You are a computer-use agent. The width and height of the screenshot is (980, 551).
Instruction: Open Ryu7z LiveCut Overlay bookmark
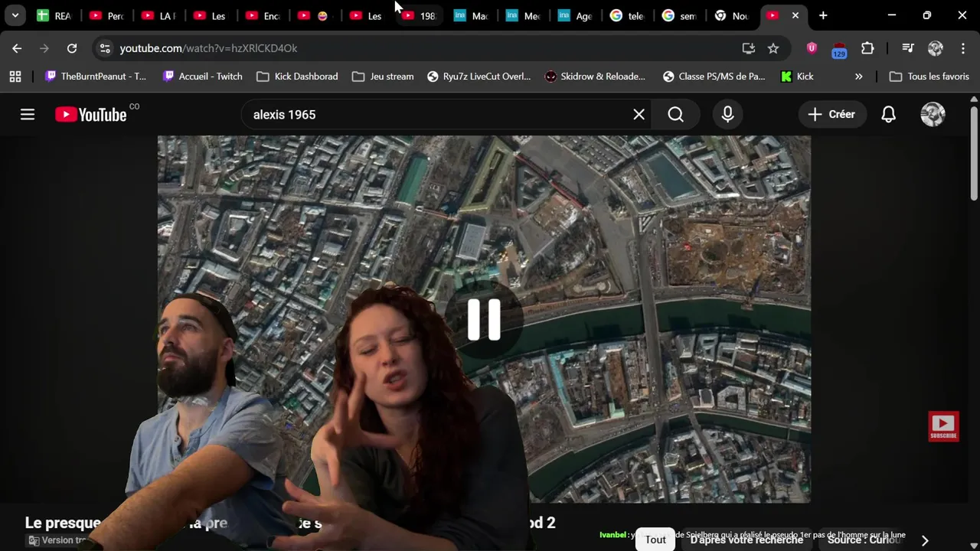pyautogui.click(x=479, y=77)
